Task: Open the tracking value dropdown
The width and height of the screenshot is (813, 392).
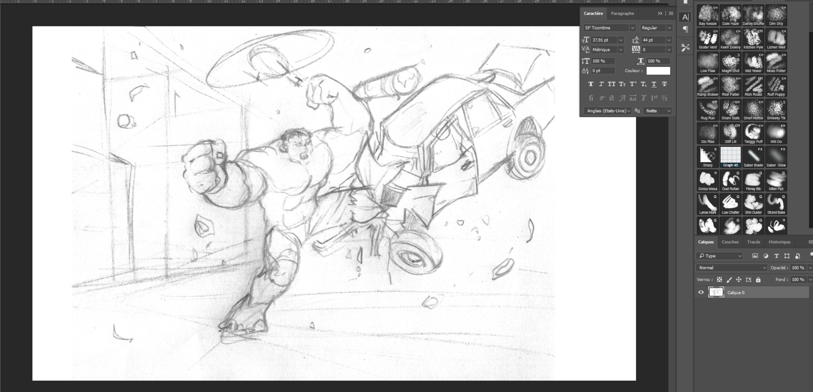Action: click(x=669, y=50)
